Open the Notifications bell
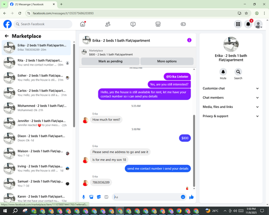Screen dimensions: 269x215 [x=248, y=24]
